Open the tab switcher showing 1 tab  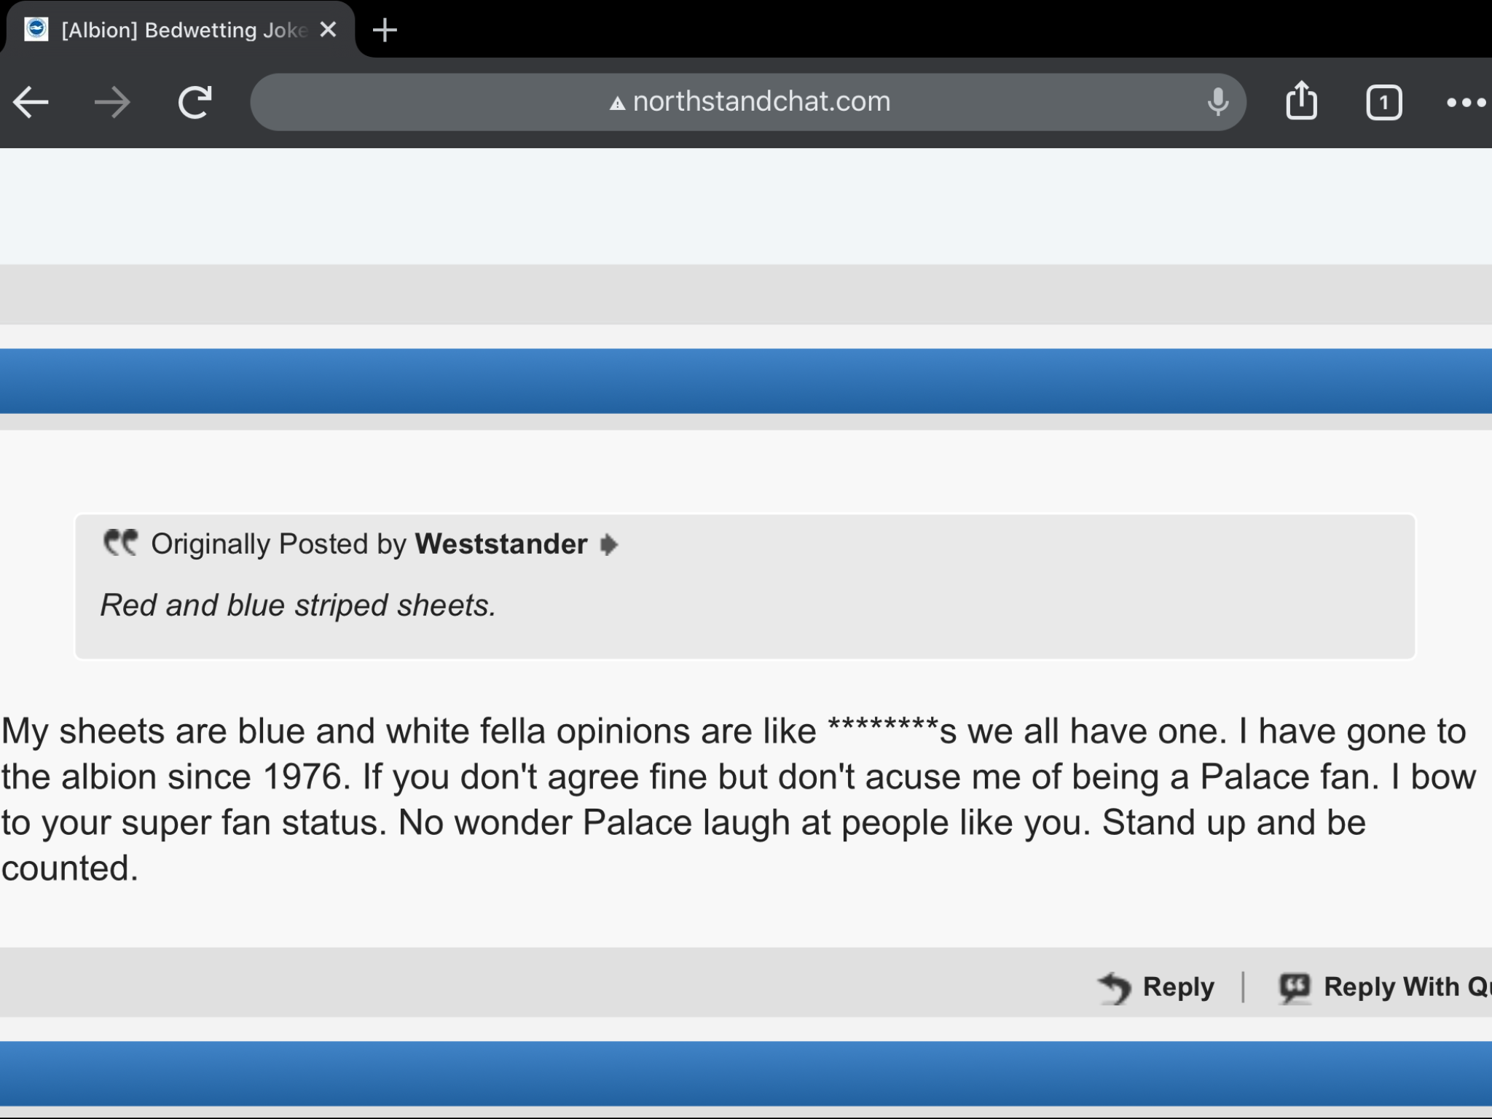pyautogui.click(x=1384, y=103)
